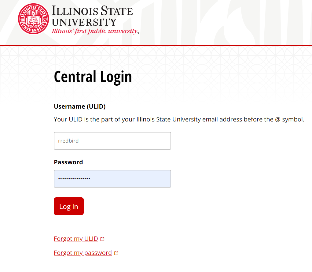Click the ULID description help text
The height and width of the screenshot is (272, 312).
point(179,119)
